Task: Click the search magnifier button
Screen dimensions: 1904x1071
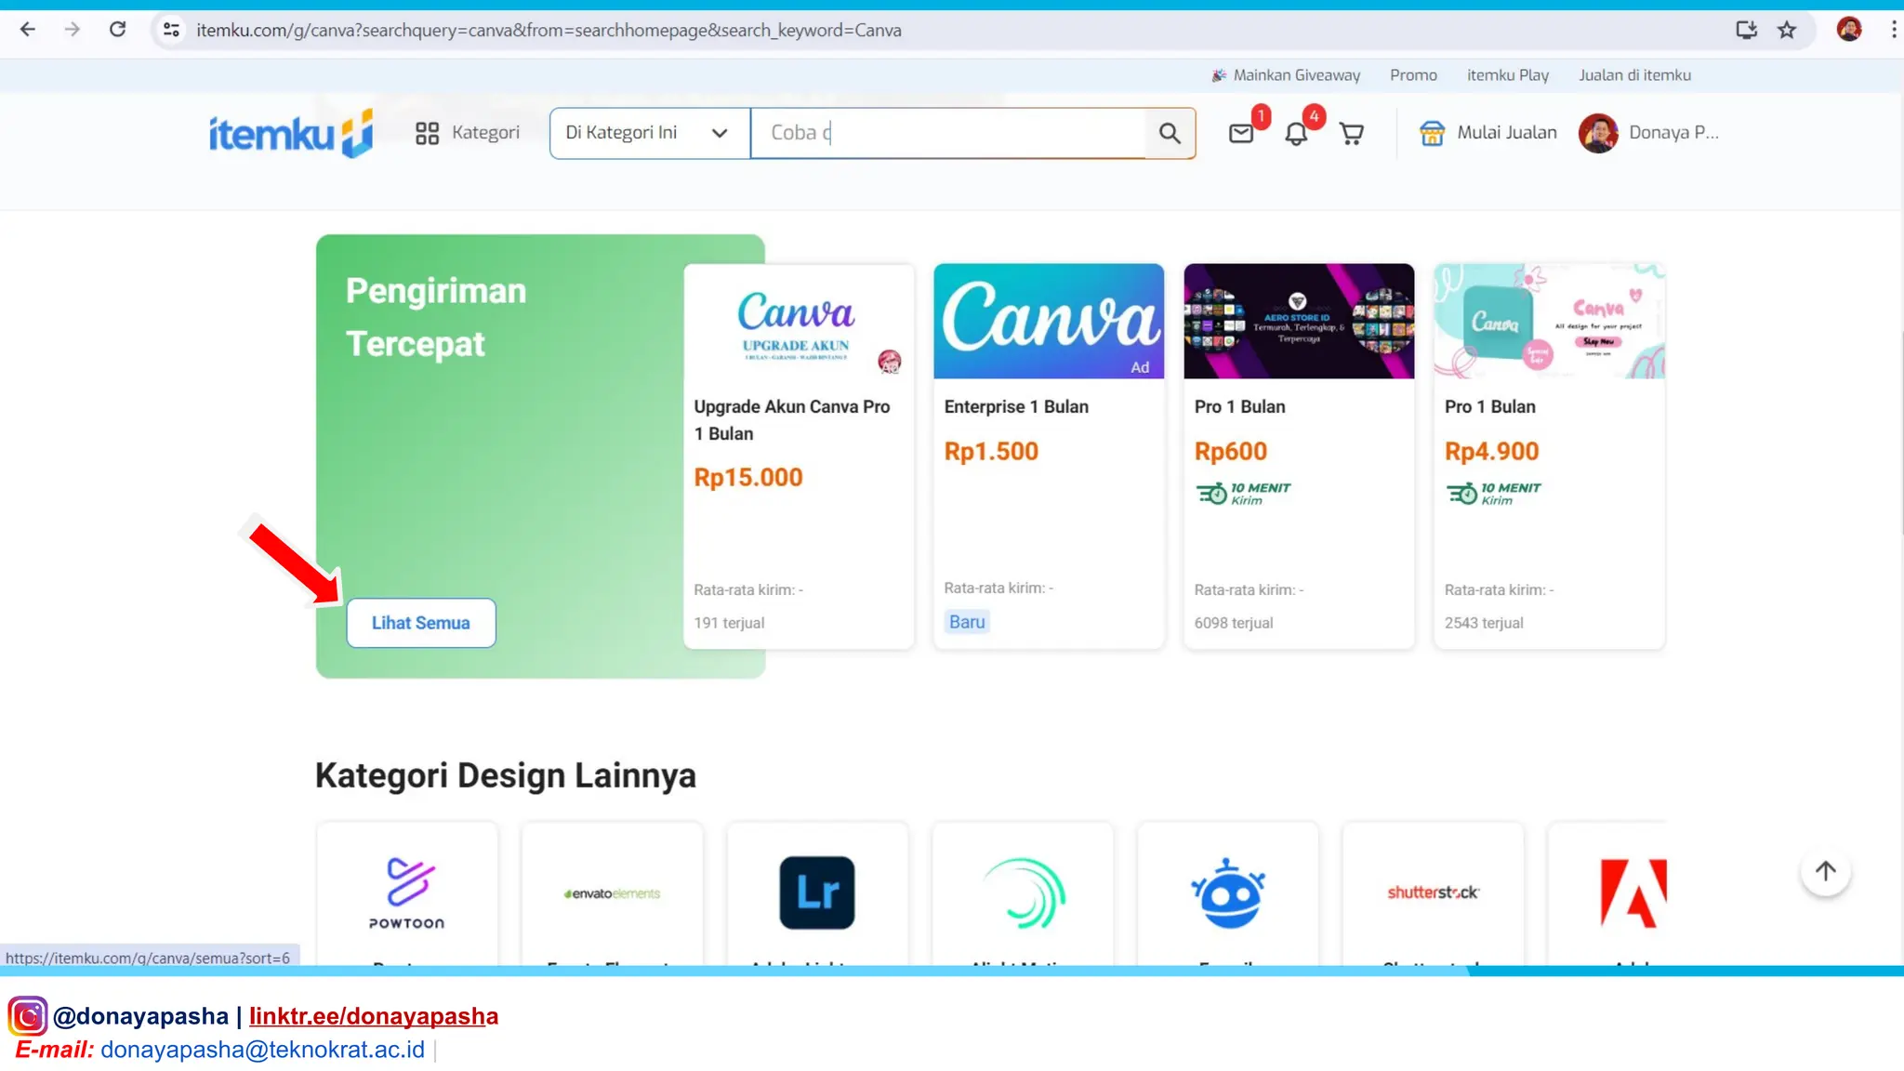Action: 1170,134
